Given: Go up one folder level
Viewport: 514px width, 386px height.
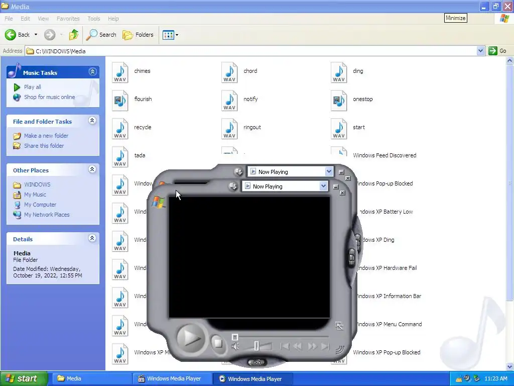Looking at the screenshot, I should (x=73, y=35).
